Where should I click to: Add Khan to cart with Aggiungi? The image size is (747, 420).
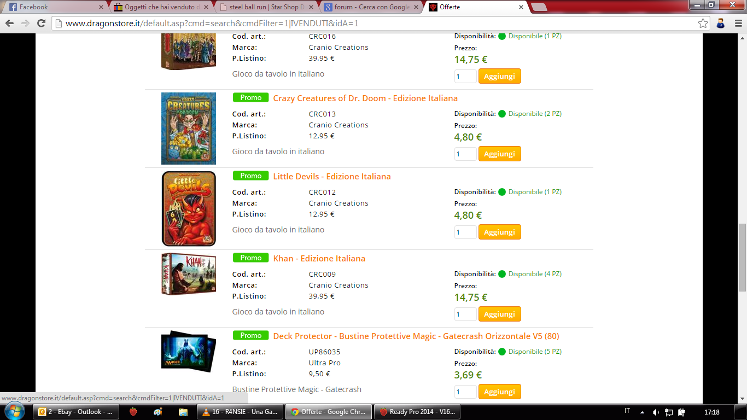[500, 314]
